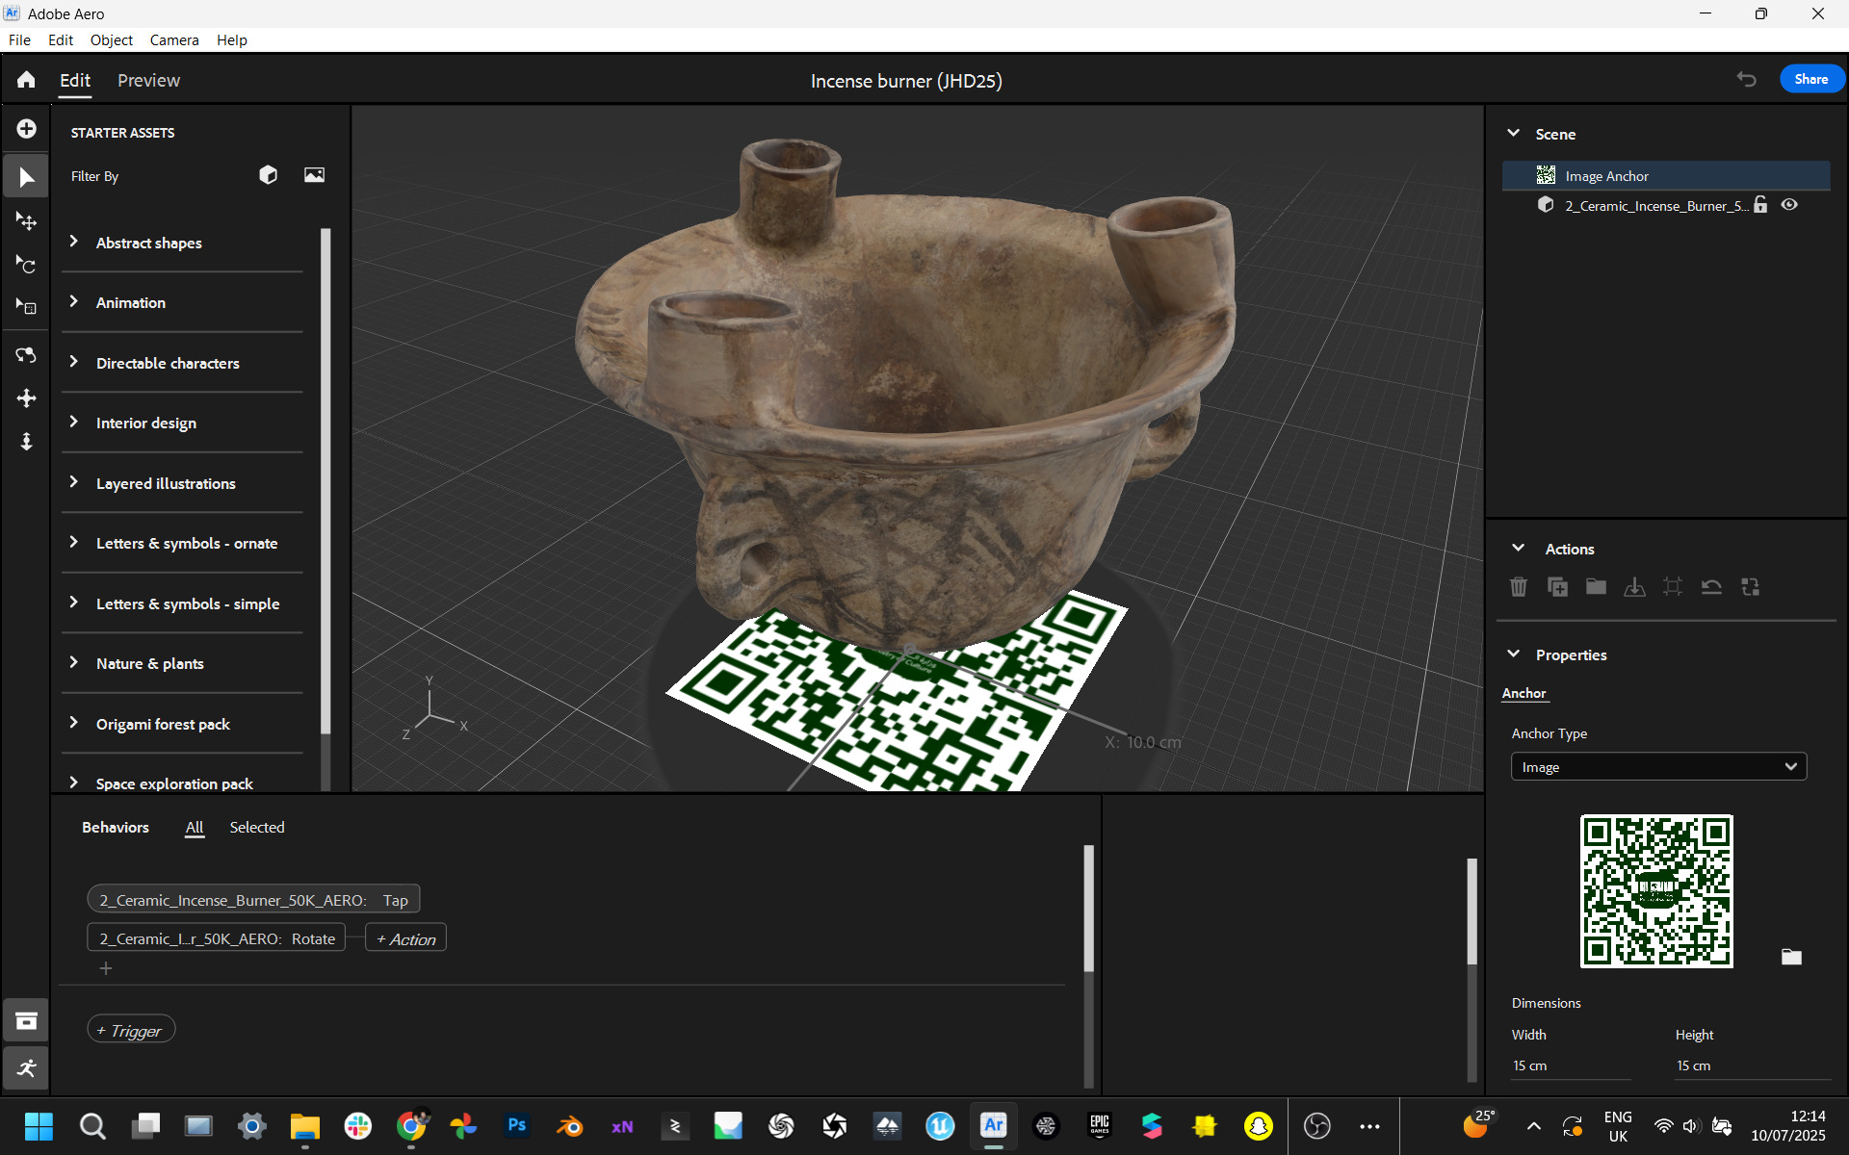Viewport: 1849px width, 1155px height.
Task: Toggle visibility of 2_Ceramic_Incense_Burner layer
Action: pos(1789,205)
